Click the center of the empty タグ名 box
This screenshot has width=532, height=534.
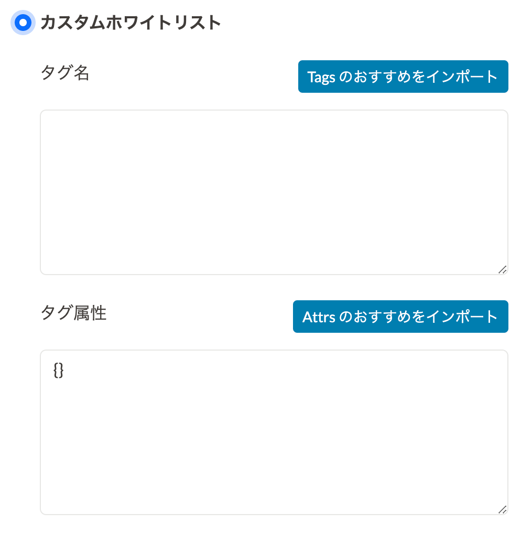tap(274, 192)
